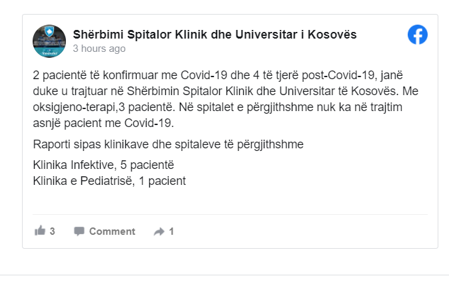This screenshot has height=288, width=449.
Task: Click the like count number 3
Action: [x=52, y=231]
